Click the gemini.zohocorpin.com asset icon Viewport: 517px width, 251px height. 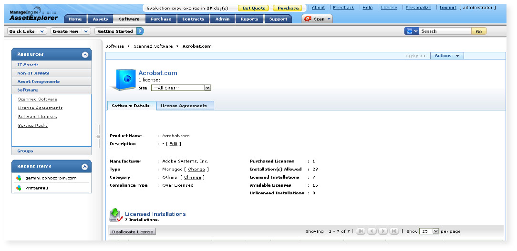tap(19, 178)
